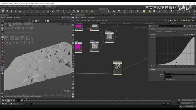Add a Spot Light

pos(114,12)
